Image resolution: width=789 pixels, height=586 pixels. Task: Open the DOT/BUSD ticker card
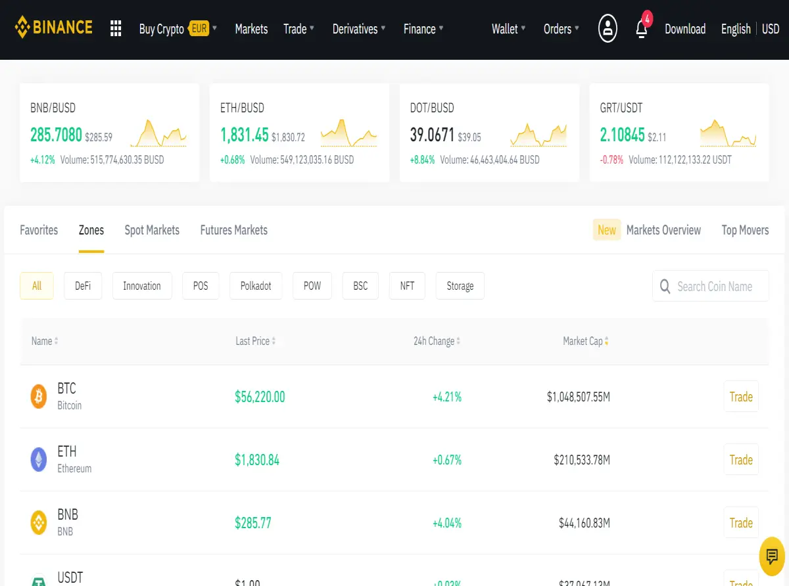click(x=489, y=133)
